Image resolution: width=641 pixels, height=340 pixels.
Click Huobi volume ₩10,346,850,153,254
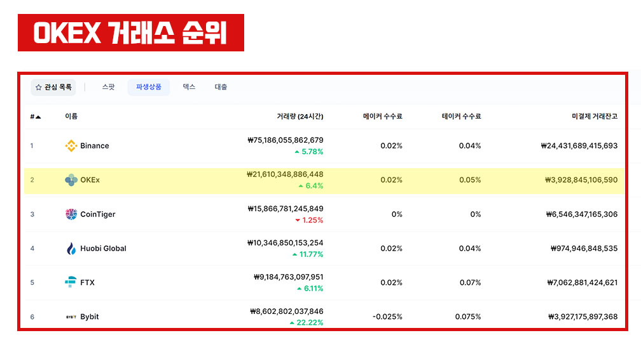point(286,243)
